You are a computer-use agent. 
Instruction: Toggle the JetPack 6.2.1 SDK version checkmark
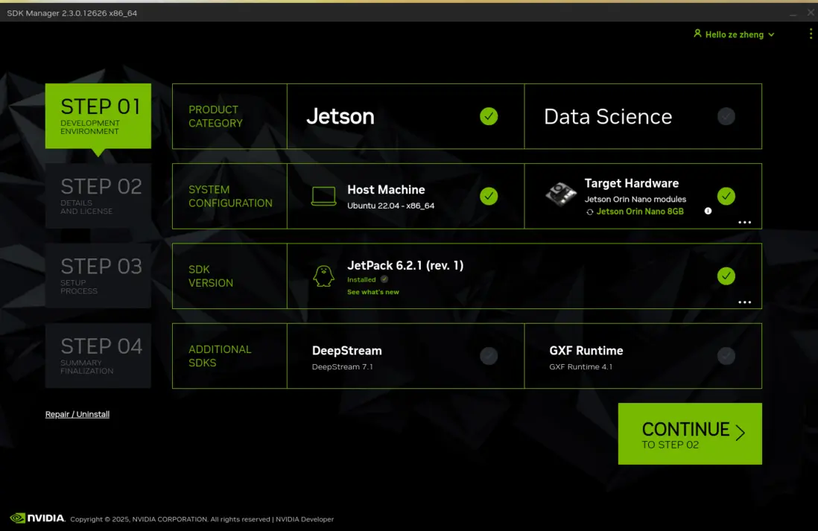click(726, 276)
